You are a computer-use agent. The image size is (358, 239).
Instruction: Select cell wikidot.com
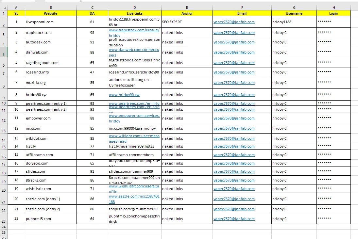pos(51,138)
